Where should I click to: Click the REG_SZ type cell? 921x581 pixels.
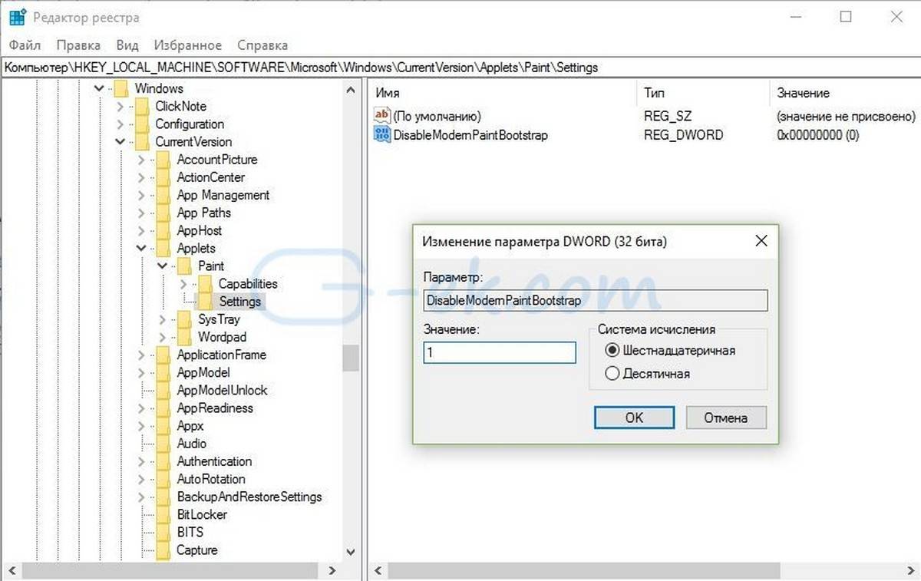point(668,116)
